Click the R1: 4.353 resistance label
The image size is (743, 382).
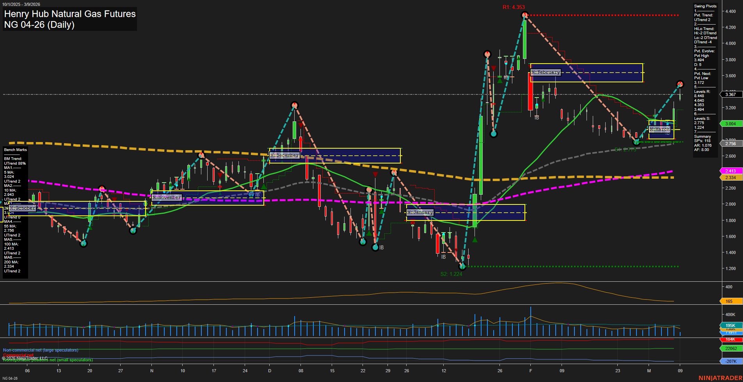click(x=514, y=7)
